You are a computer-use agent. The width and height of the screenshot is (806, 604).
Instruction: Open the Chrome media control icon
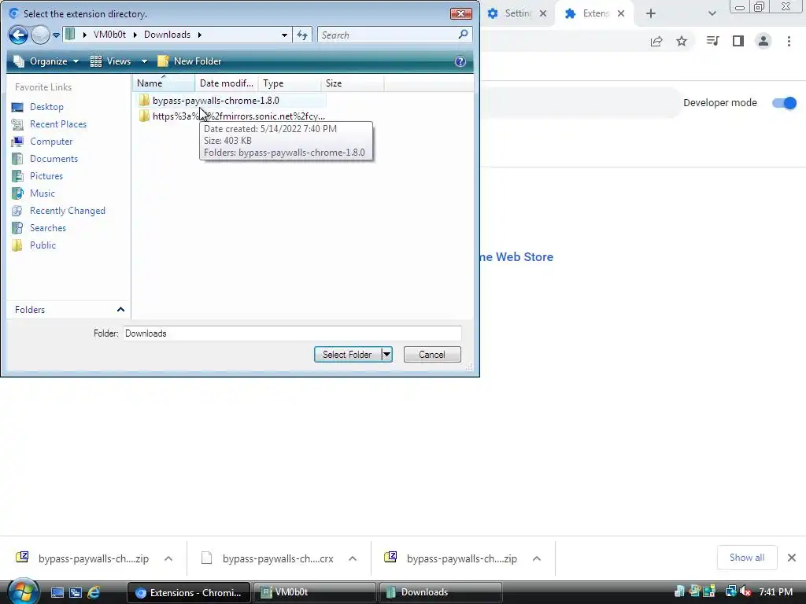click(x=712, y=41)
